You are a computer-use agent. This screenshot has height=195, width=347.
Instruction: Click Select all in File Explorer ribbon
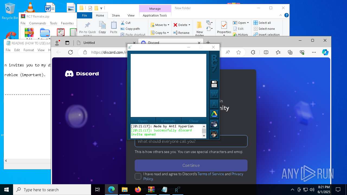pos(262,23)
